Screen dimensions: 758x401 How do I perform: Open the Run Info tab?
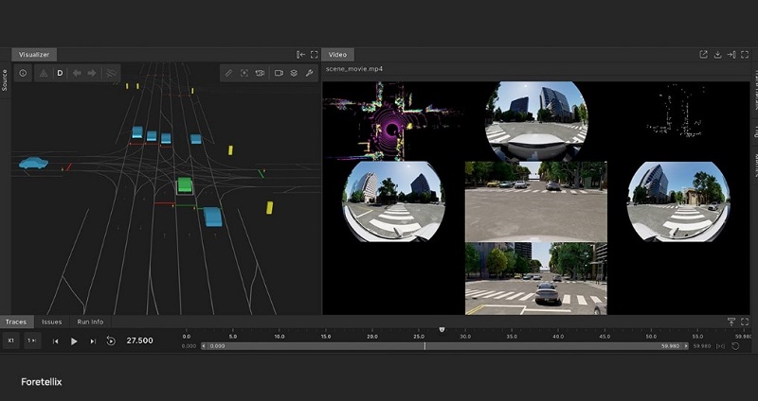coord(90,322)
